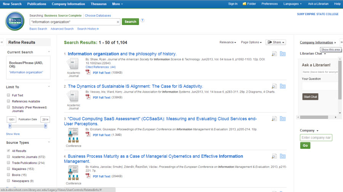Check Books (15)
Image resolution: width=343 pixels, height=192 pixels.
coord(8,175)
